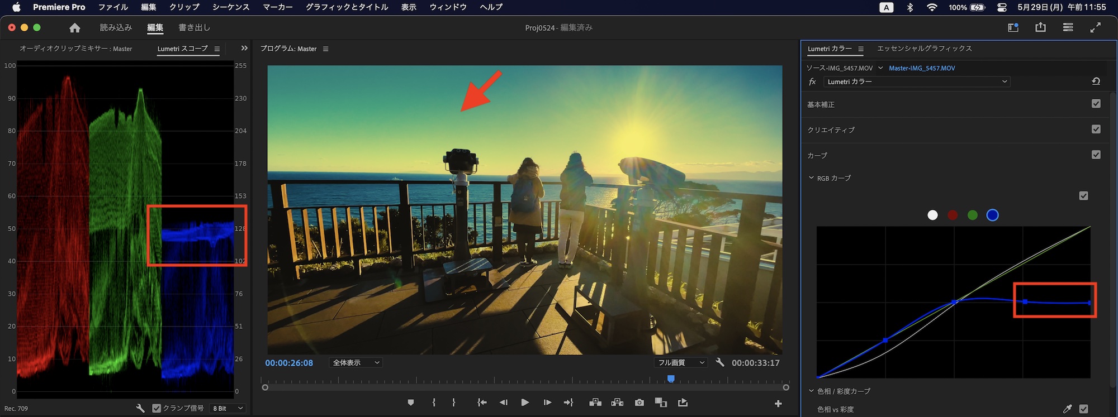Toggle the RGB カーブ checkbox
Screen dimensions: 1118x417
click(x=1084, y=195)
